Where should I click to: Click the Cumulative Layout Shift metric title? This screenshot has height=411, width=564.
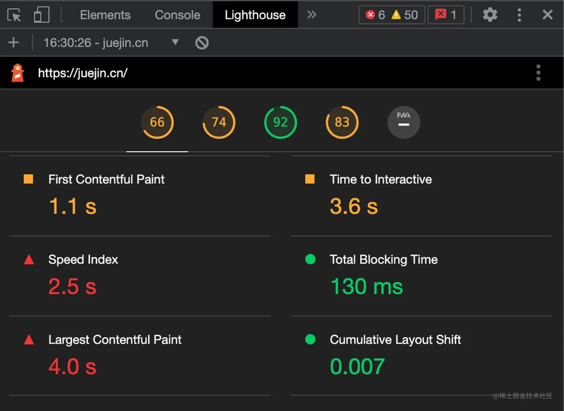(395, 340)
